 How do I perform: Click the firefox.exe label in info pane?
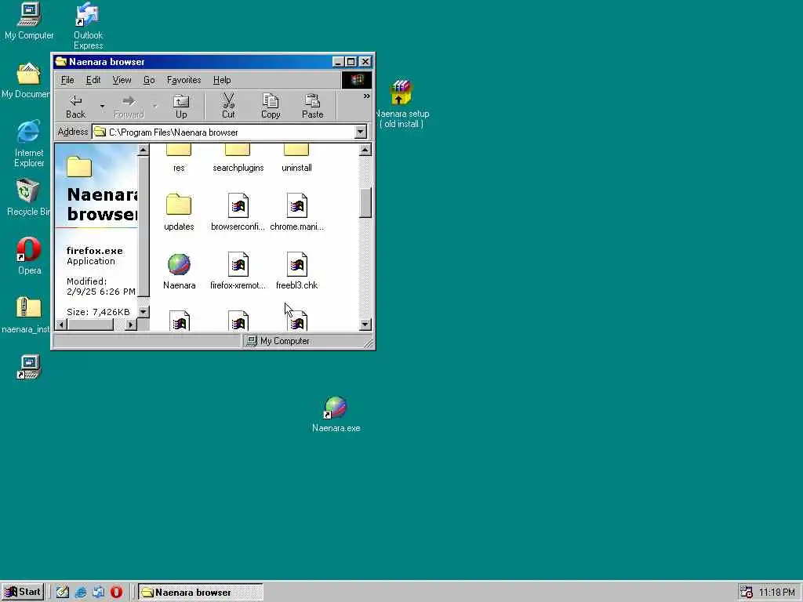(x=95, y=251)
